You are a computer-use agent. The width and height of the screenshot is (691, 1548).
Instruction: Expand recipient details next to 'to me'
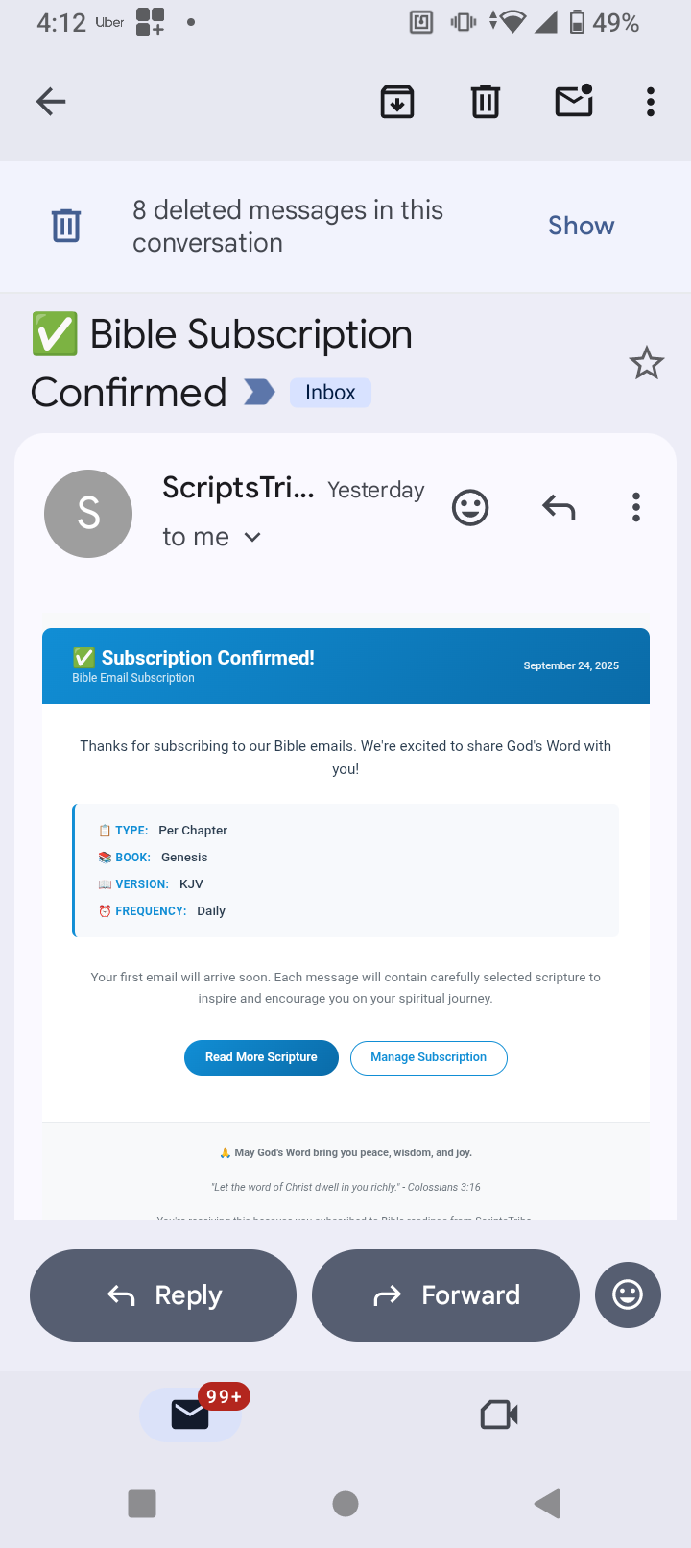[252, 537]
